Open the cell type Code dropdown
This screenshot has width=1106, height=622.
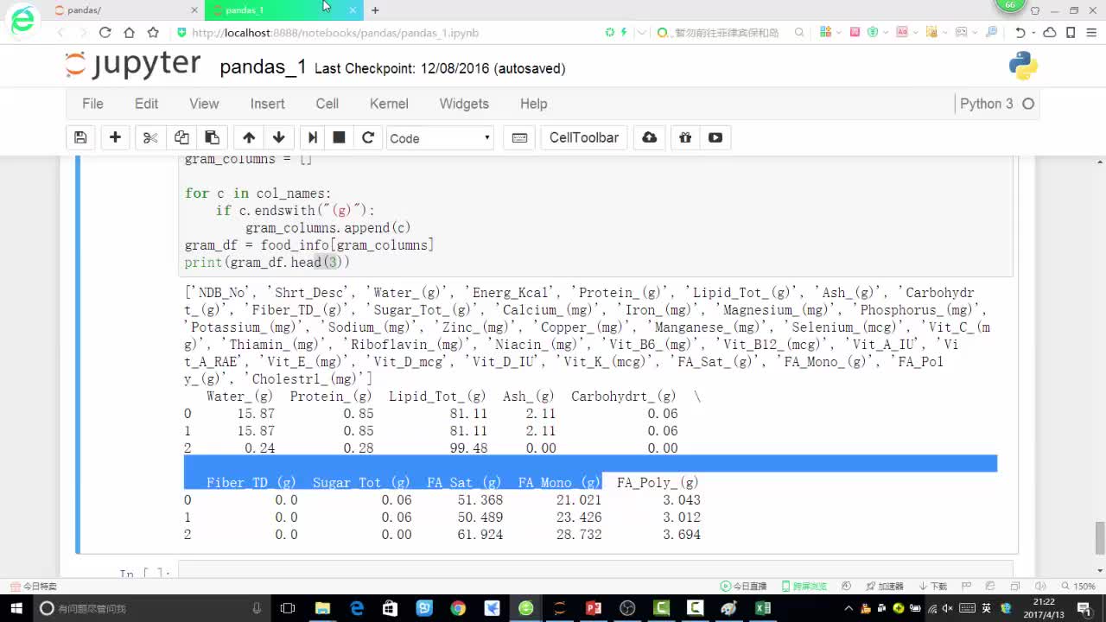[440, 138]
